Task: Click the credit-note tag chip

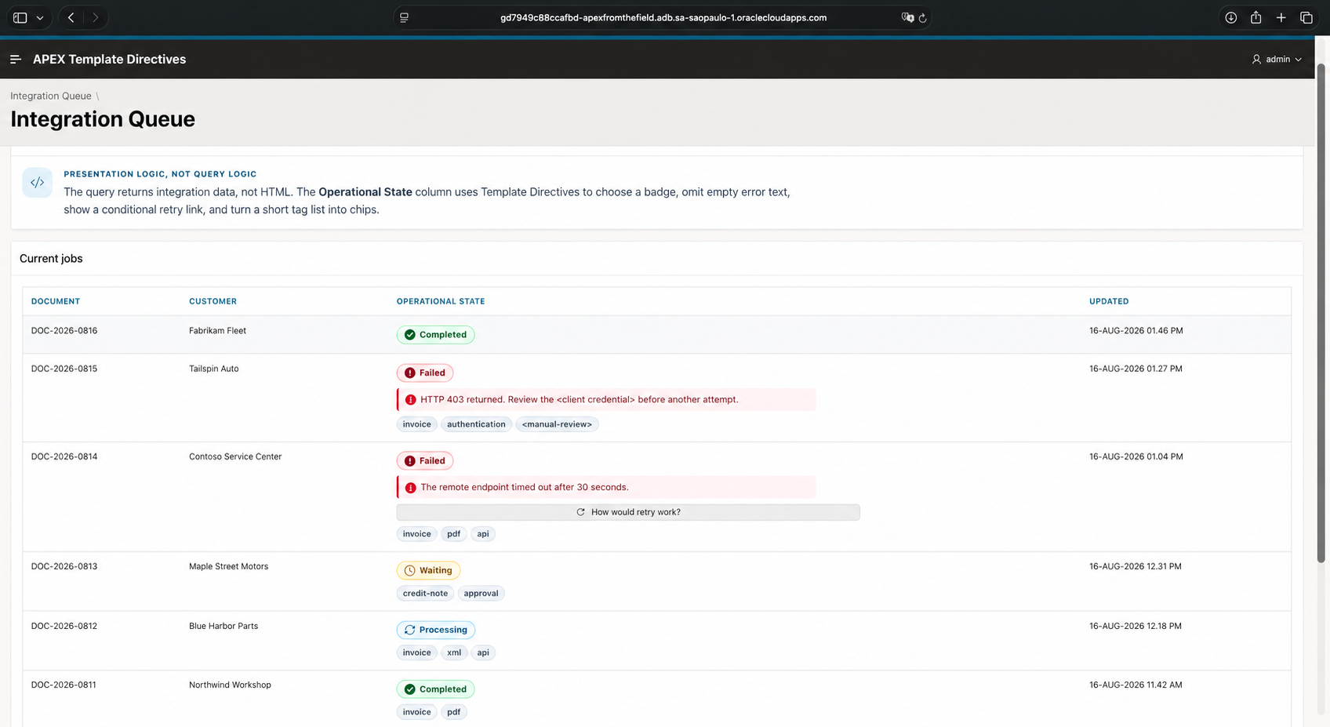Action: [x=425, y=594]
